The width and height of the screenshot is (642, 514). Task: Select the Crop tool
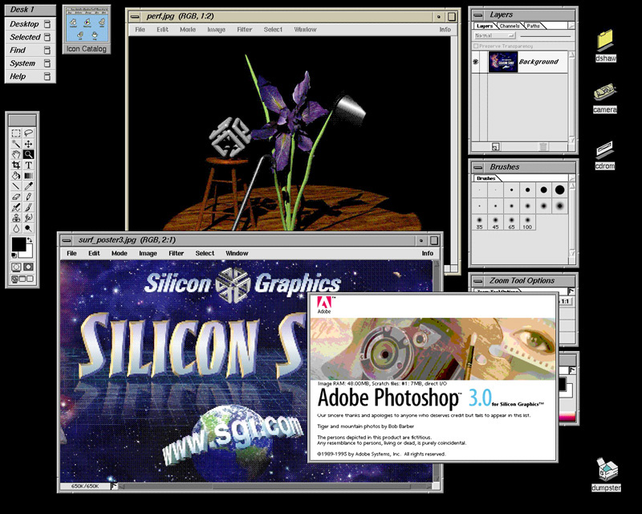click(x=16, y=165)
